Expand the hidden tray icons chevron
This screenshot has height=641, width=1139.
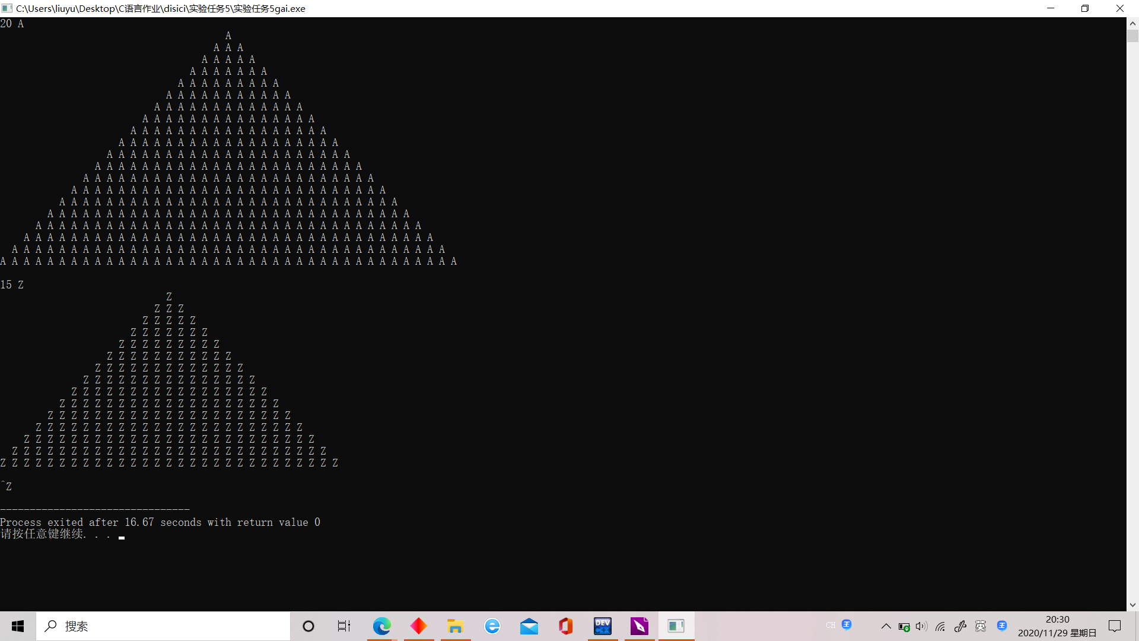(x=886, y=626)
